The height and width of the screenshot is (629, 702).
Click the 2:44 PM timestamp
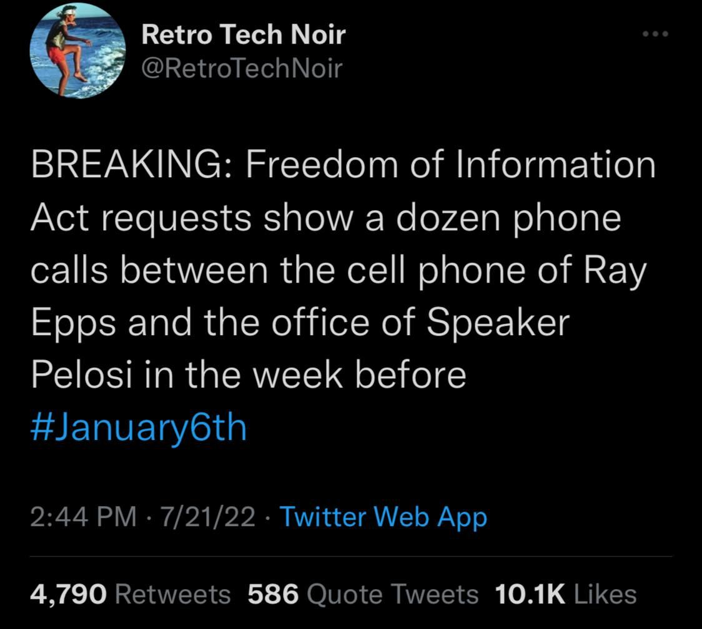83,517
